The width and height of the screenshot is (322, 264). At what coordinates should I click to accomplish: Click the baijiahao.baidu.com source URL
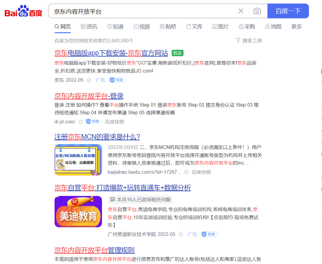[x=144, y=172]
